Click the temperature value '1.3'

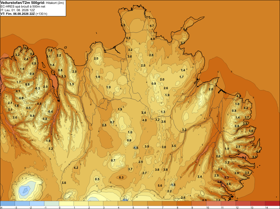pyautogui.click(x=163, y=112)
